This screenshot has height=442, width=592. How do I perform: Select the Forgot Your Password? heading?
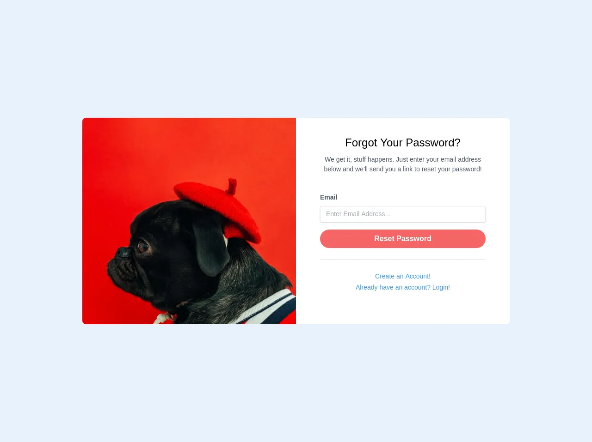[403, 143]
